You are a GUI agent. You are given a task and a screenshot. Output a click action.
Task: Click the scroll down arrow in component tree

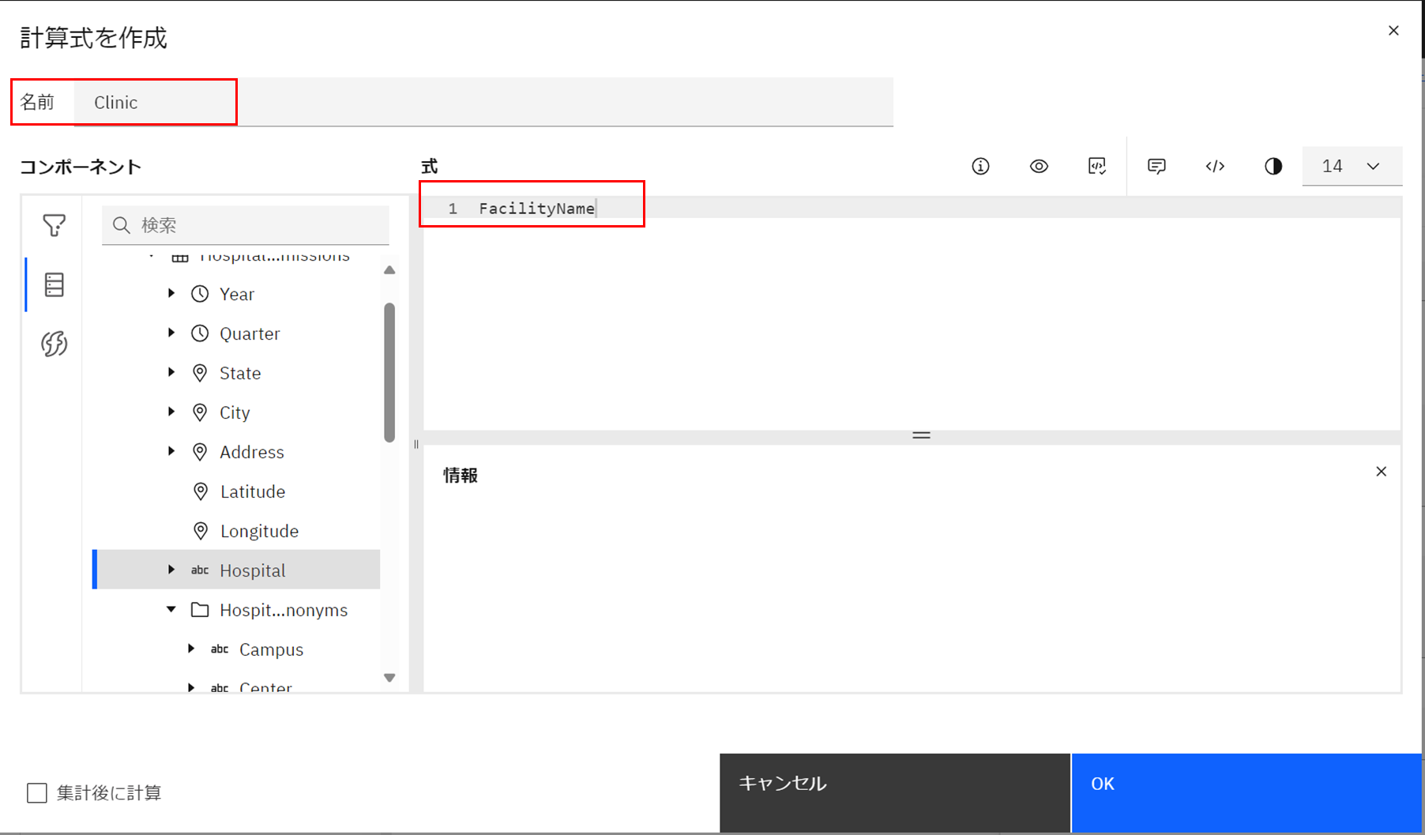coord(389,678)
